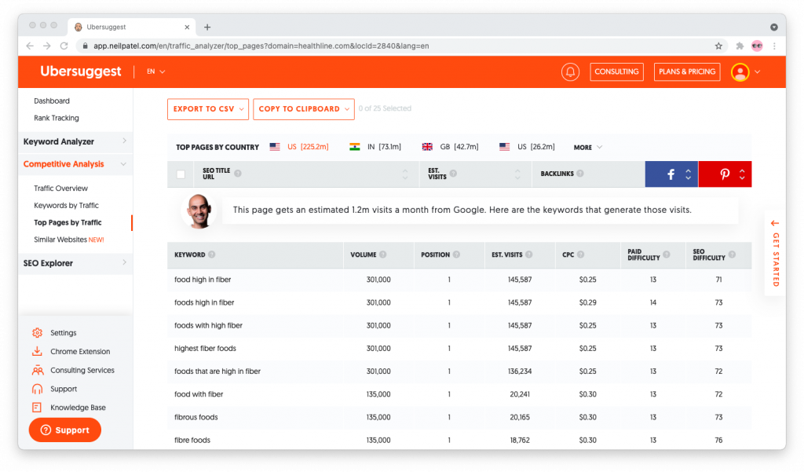Select the GB 42.7m country tab

pos(450,147)
